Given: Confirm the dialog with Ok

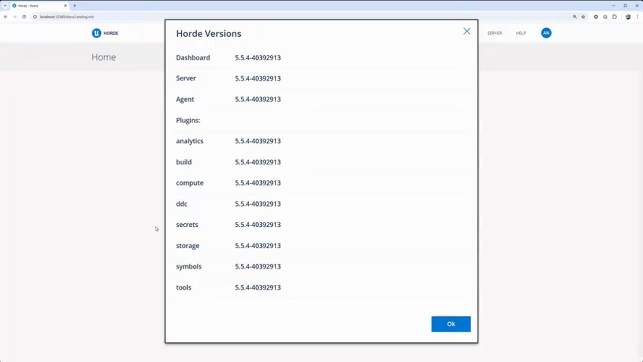Looking at the screenshot, I should (451, 324).
